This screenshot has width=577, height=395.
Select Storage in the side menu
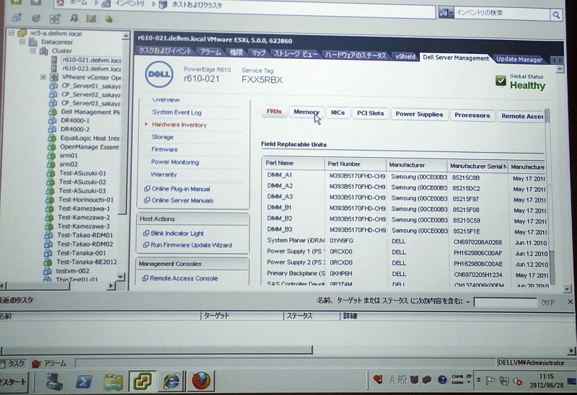pyautogui.click(x=162, y=137)
